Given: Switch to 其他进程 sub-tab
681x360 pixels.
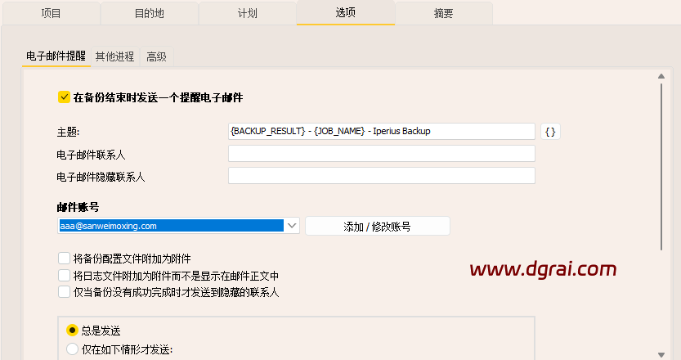Looking at the screenshot, I should click(114, 56).
